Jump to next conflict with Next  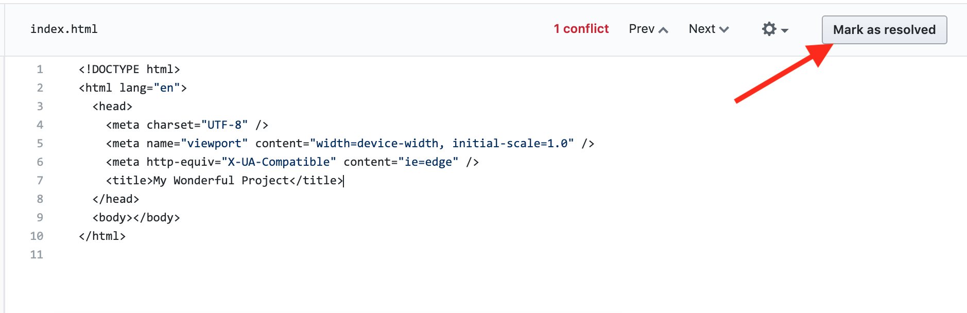[x=709, y=29]
